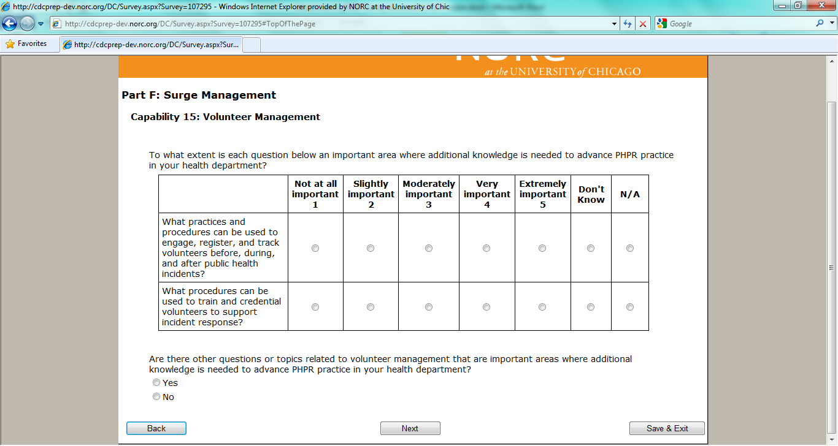
Task: Click the N/A column header
Action: tap(630, 194)
